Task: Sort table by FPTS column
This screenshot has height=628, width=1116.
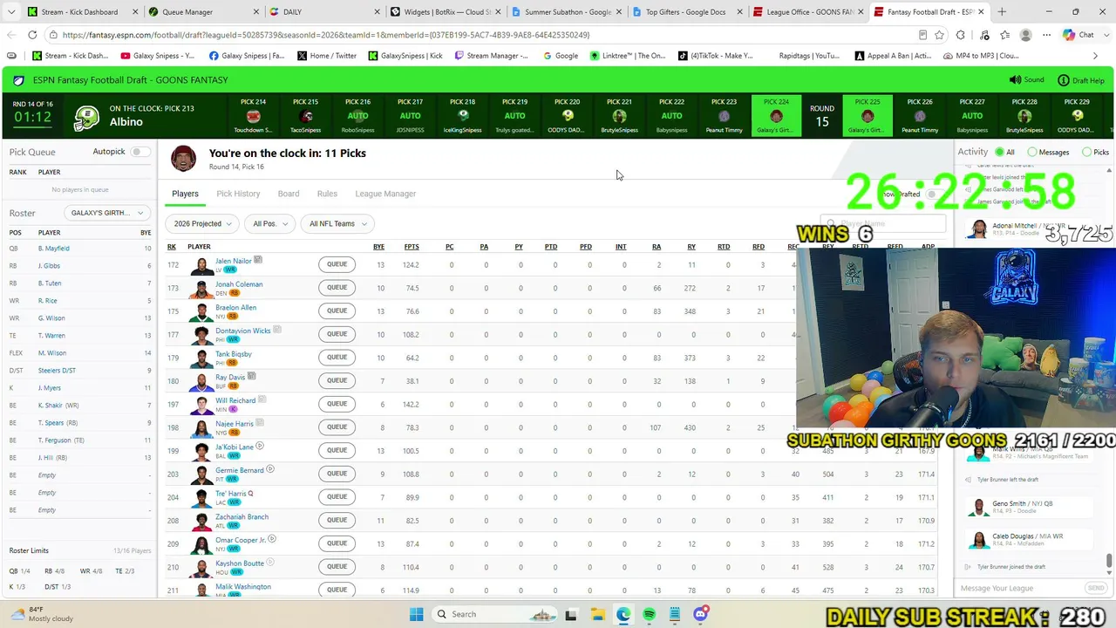Action: [412, 247]
